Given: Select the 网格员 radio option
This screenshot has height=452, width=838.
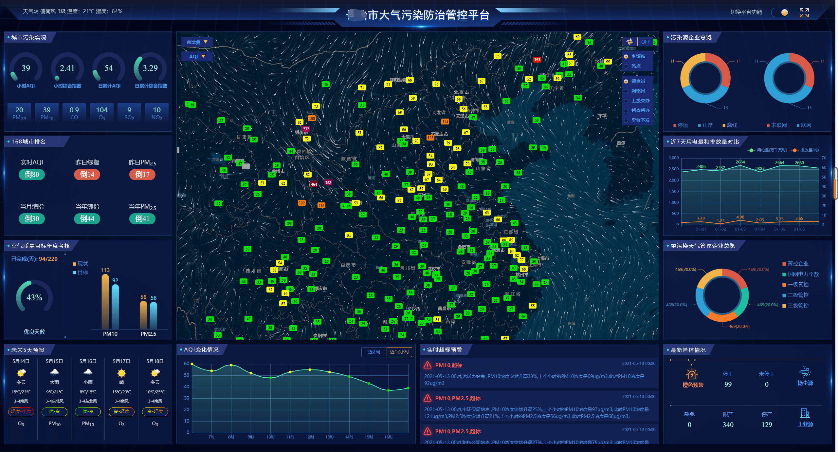Looking at the screenshot, I should (x=626, y=91).
